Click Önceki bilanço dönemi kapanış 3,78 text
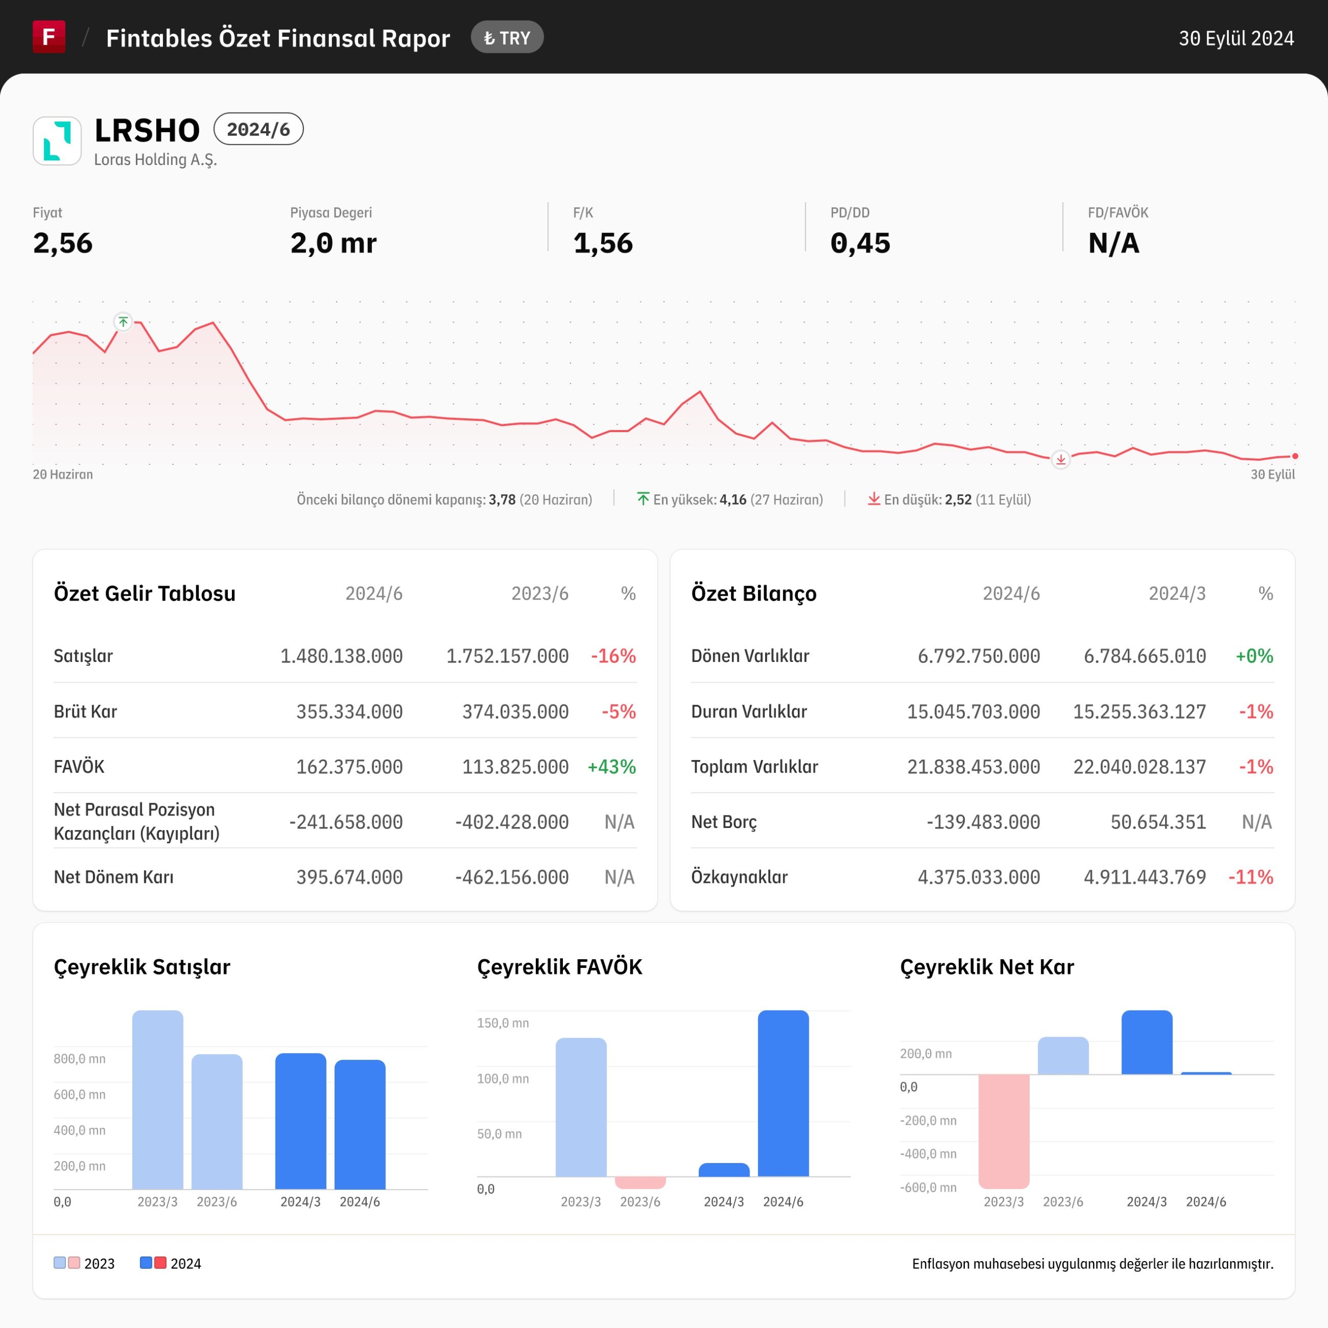Screen dimensions: 1328x1328 [x=444, y=500]
